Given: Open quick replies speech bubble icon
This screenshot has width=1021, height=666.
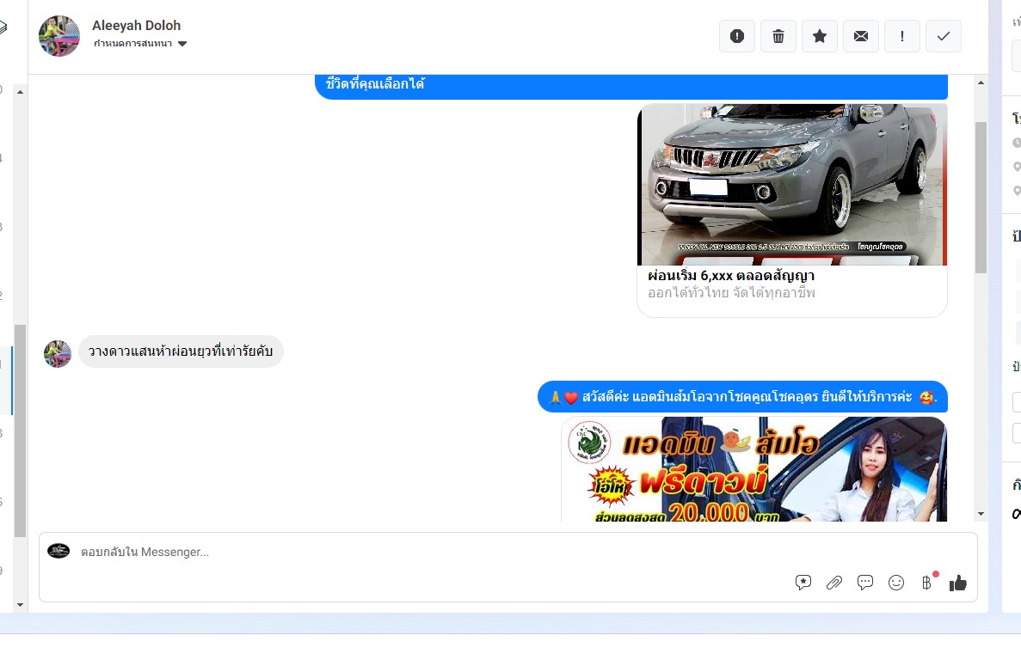Looking at the screenshot, I should [865, 583].
